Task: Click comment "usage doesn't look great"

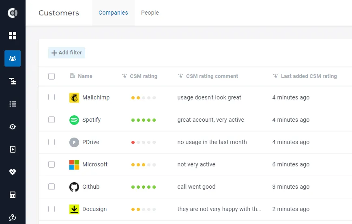Action: click(209, 97)
